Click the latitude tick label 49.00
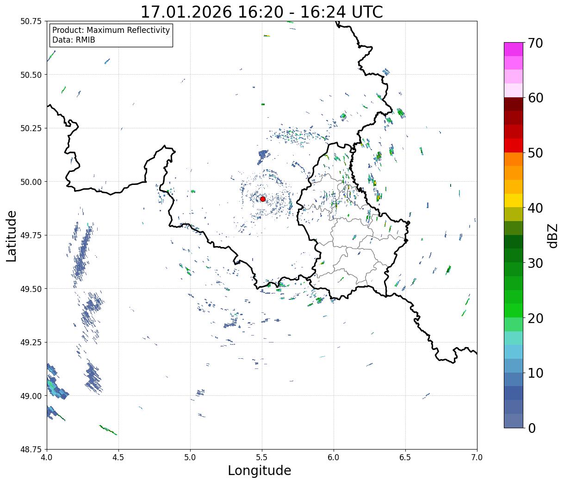The height and width of the screenshot is (482, 564). (x=31, y=396)
